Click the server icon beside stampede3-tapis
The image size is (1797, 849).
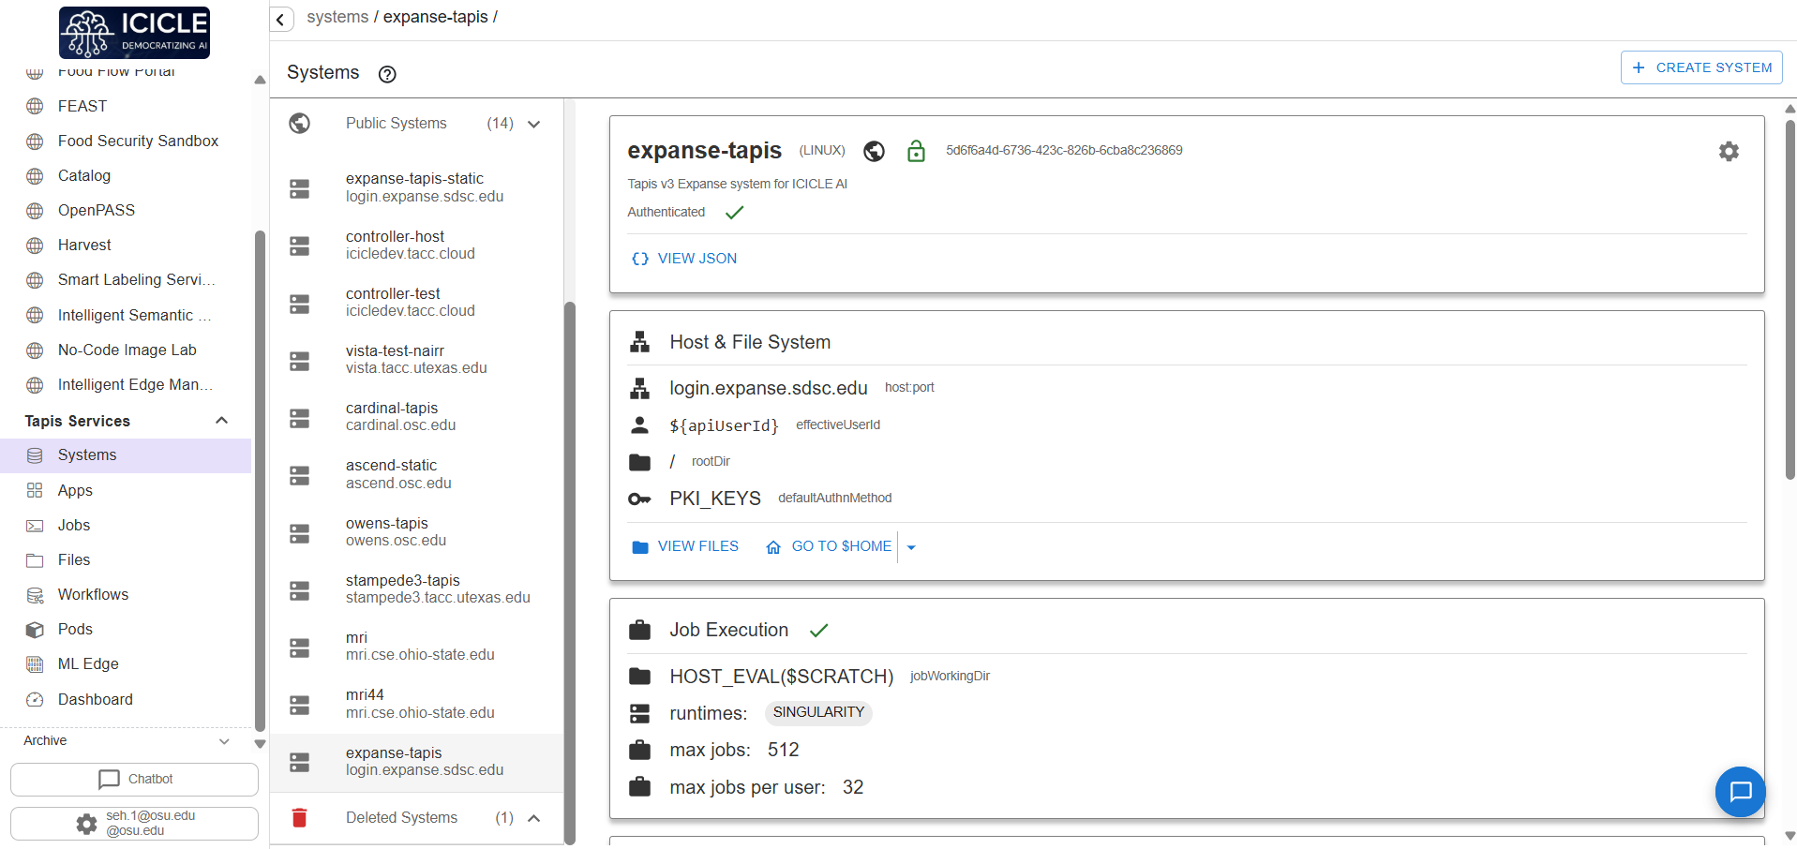300,590
